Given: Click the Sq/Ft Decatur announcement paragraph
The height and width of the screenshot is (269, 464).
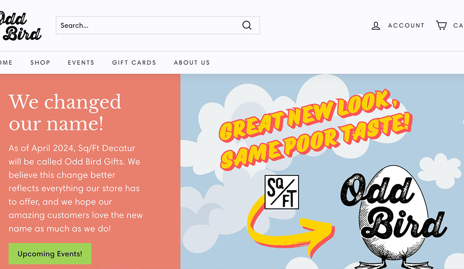Looking at the screenshot, I should pos(76,188).
